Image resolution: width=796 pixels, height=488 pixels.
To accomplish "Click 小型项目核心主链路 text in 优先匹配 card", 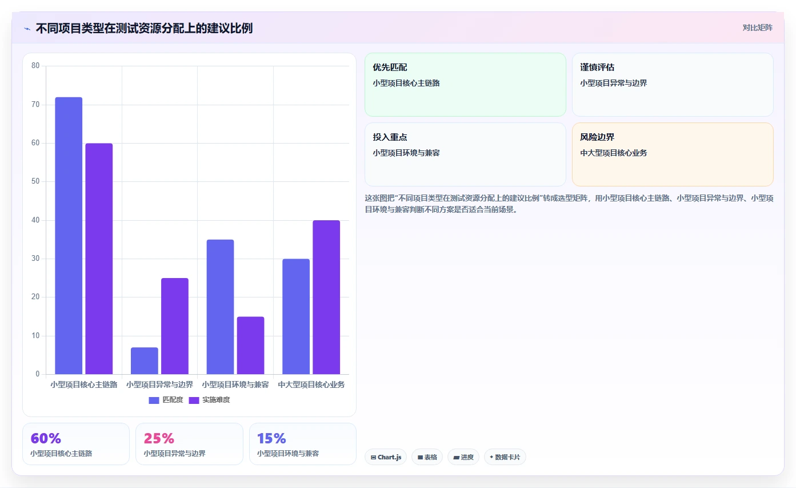I will (406, 83).
